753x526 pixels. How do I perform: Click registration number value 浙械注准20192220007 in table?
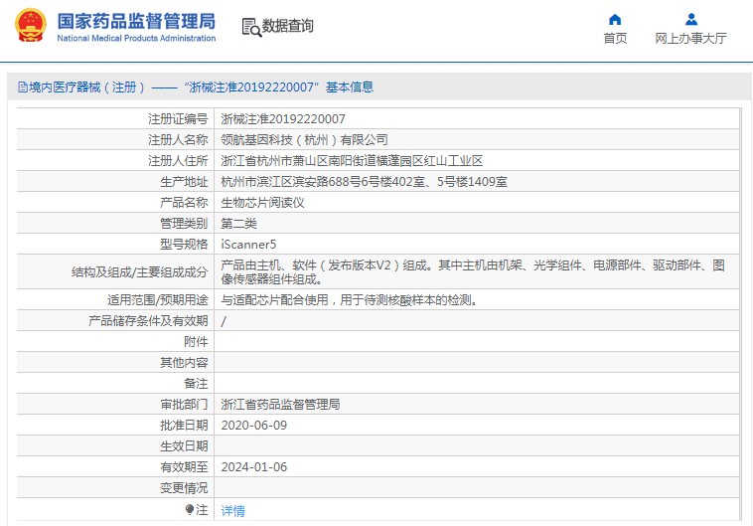[x=283, y=119]
